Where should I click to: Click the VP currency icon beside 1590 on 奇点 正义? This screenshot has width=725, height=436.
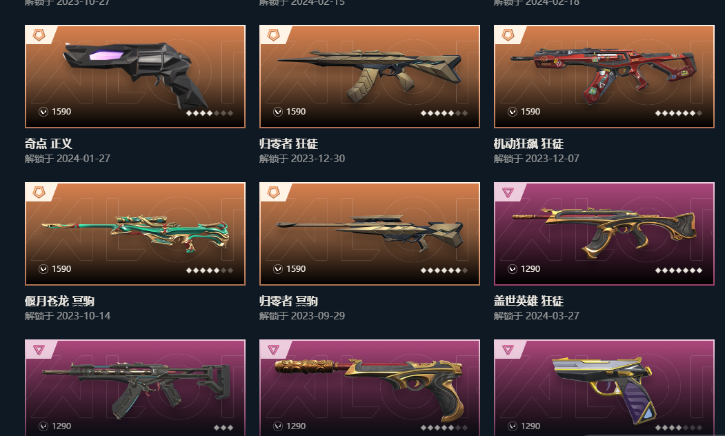tap(43, 112)
